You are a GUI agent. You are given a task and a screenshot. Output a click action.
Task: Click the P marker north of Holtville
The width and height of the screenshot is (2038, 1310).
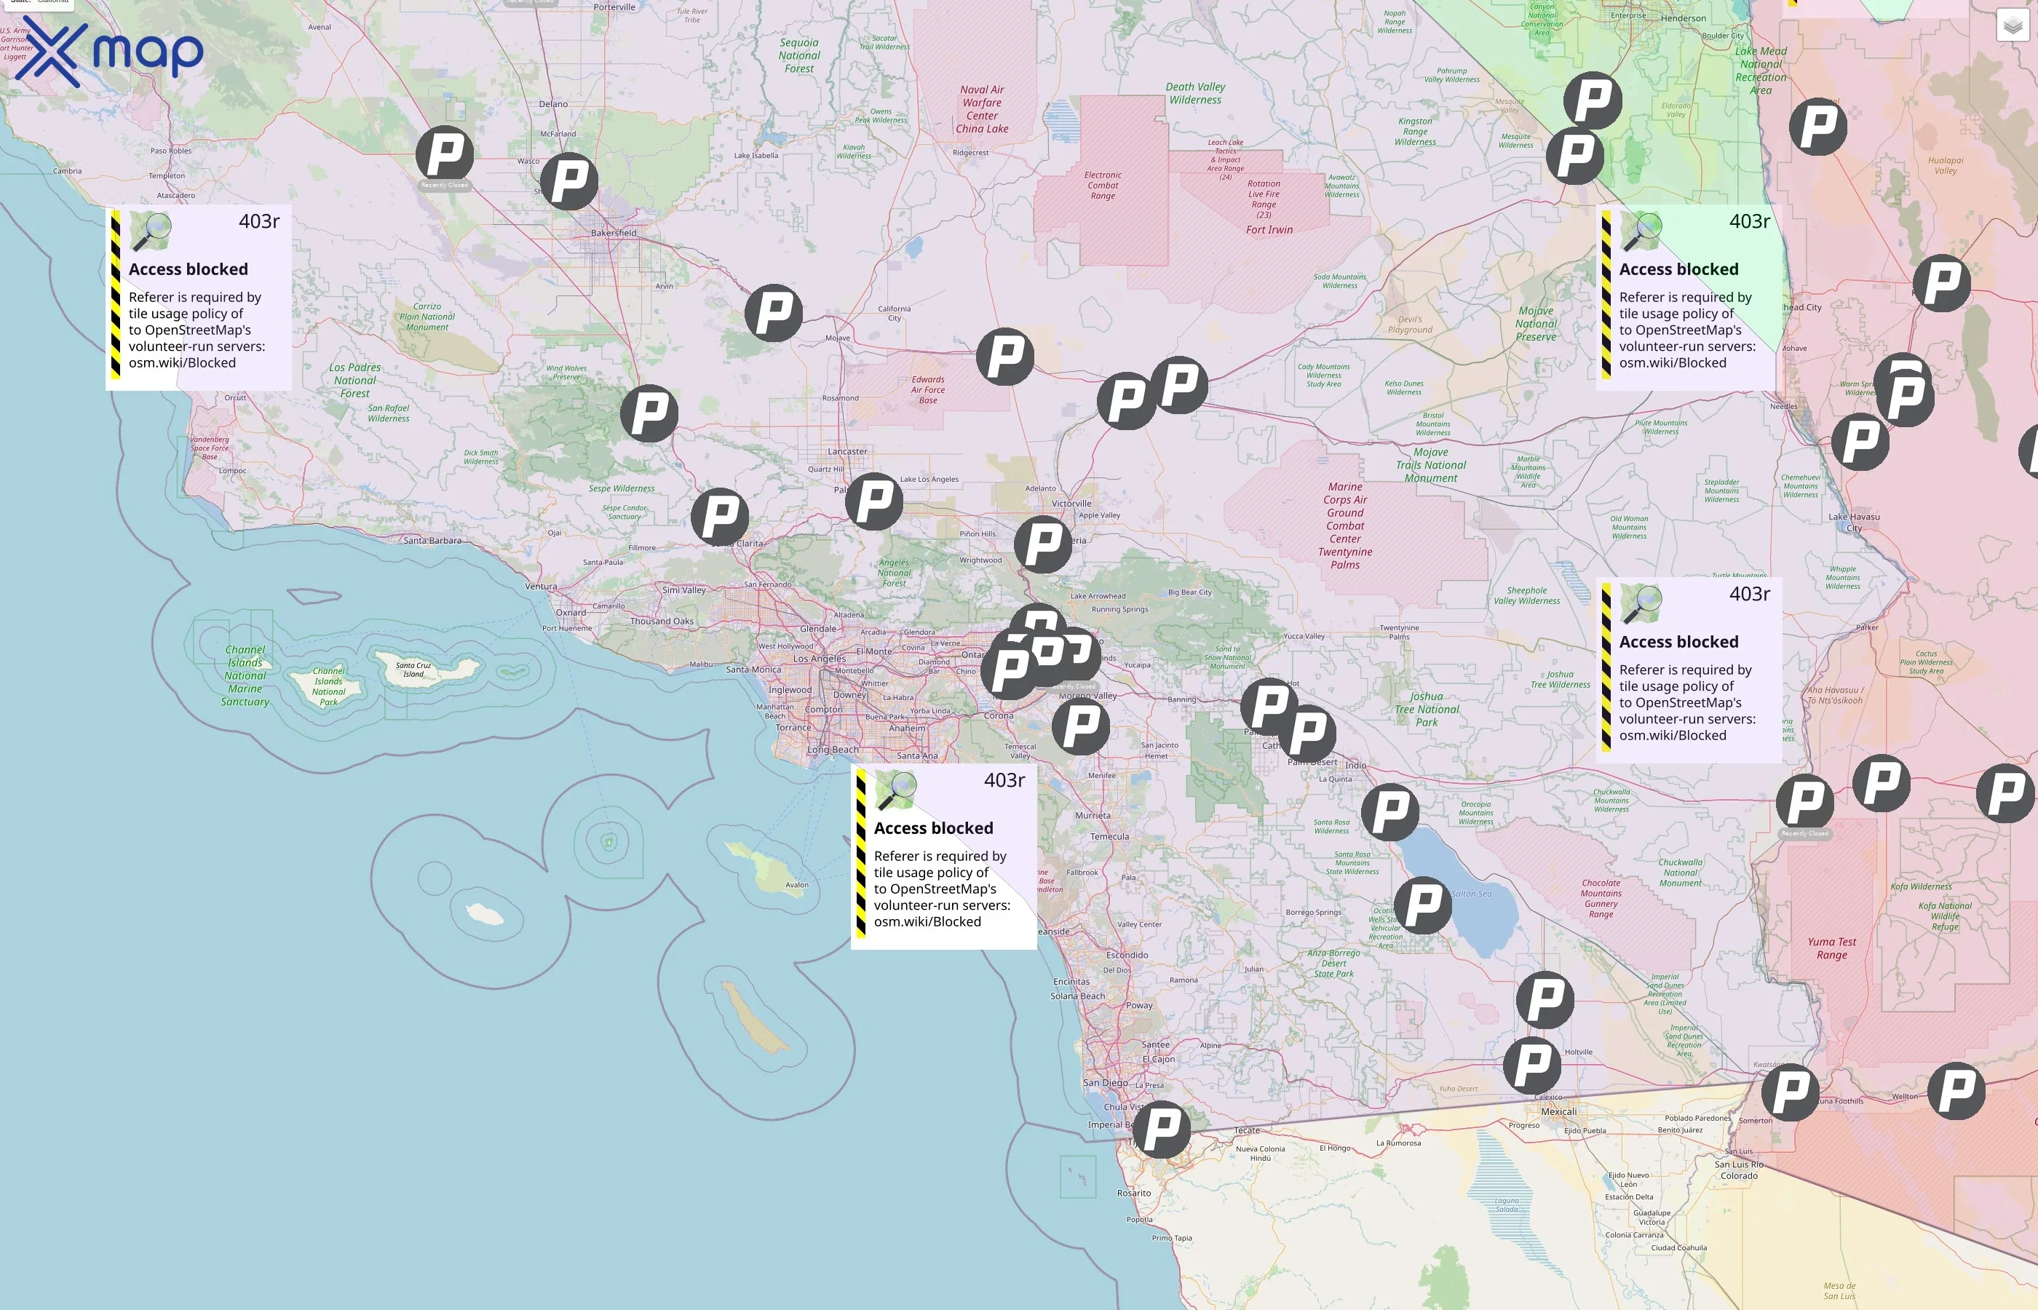click(1545, 999)
